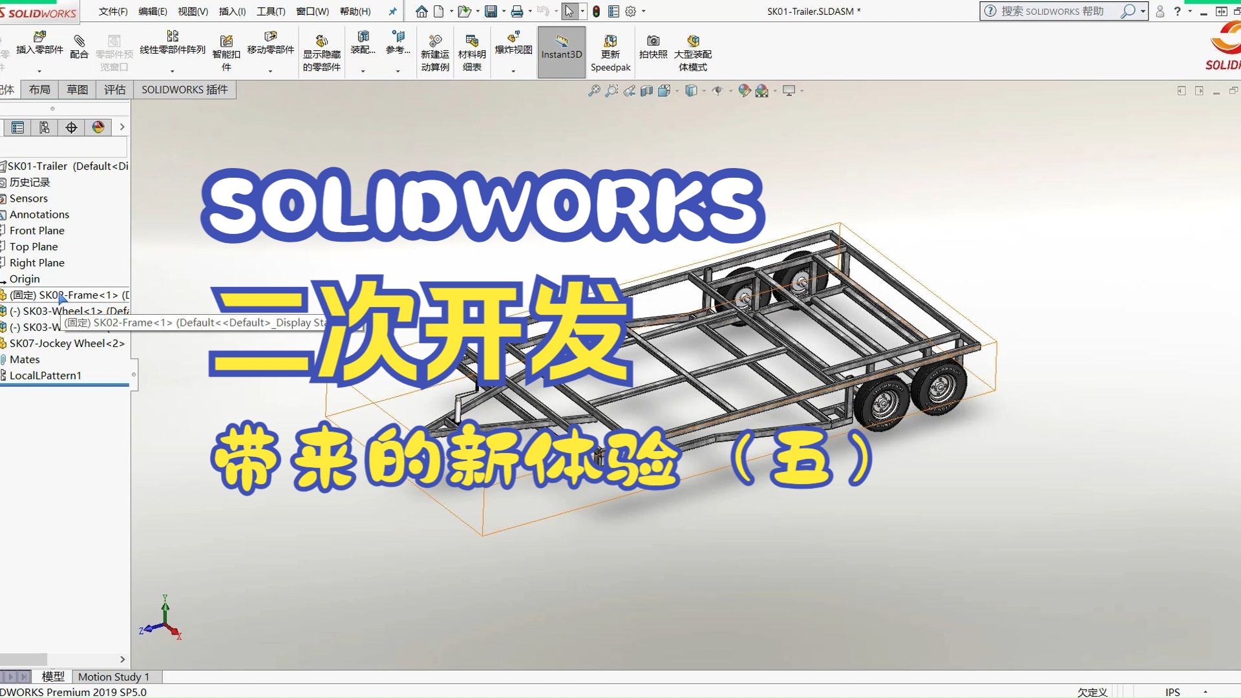This screenshot has width=1241, height=698.
Task: Activate the Take Snapshot tool
Action: pyautogui.click(x=653, y=52)
